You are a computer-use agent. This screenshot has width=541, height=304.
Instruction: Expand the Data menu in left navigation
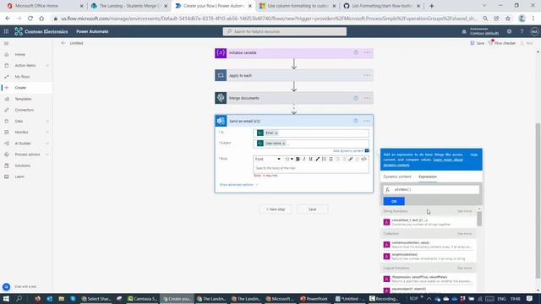pos(47,121)
